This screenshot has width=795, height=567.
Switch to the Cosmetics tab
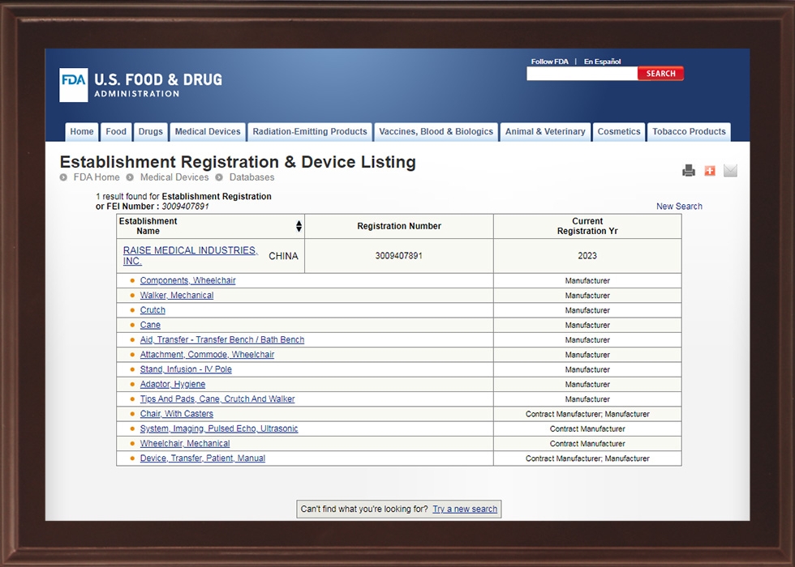click(x=619, y=132)
